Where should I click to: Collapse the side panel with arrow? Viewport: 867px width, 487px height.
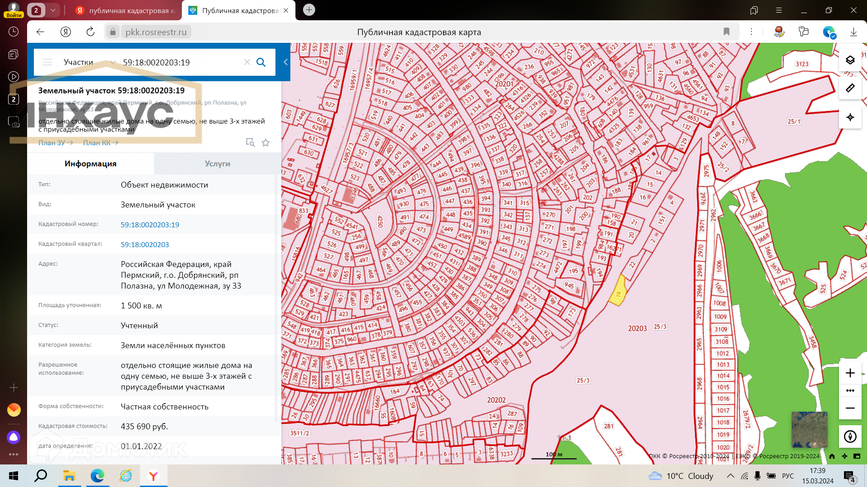click(285, 62)
